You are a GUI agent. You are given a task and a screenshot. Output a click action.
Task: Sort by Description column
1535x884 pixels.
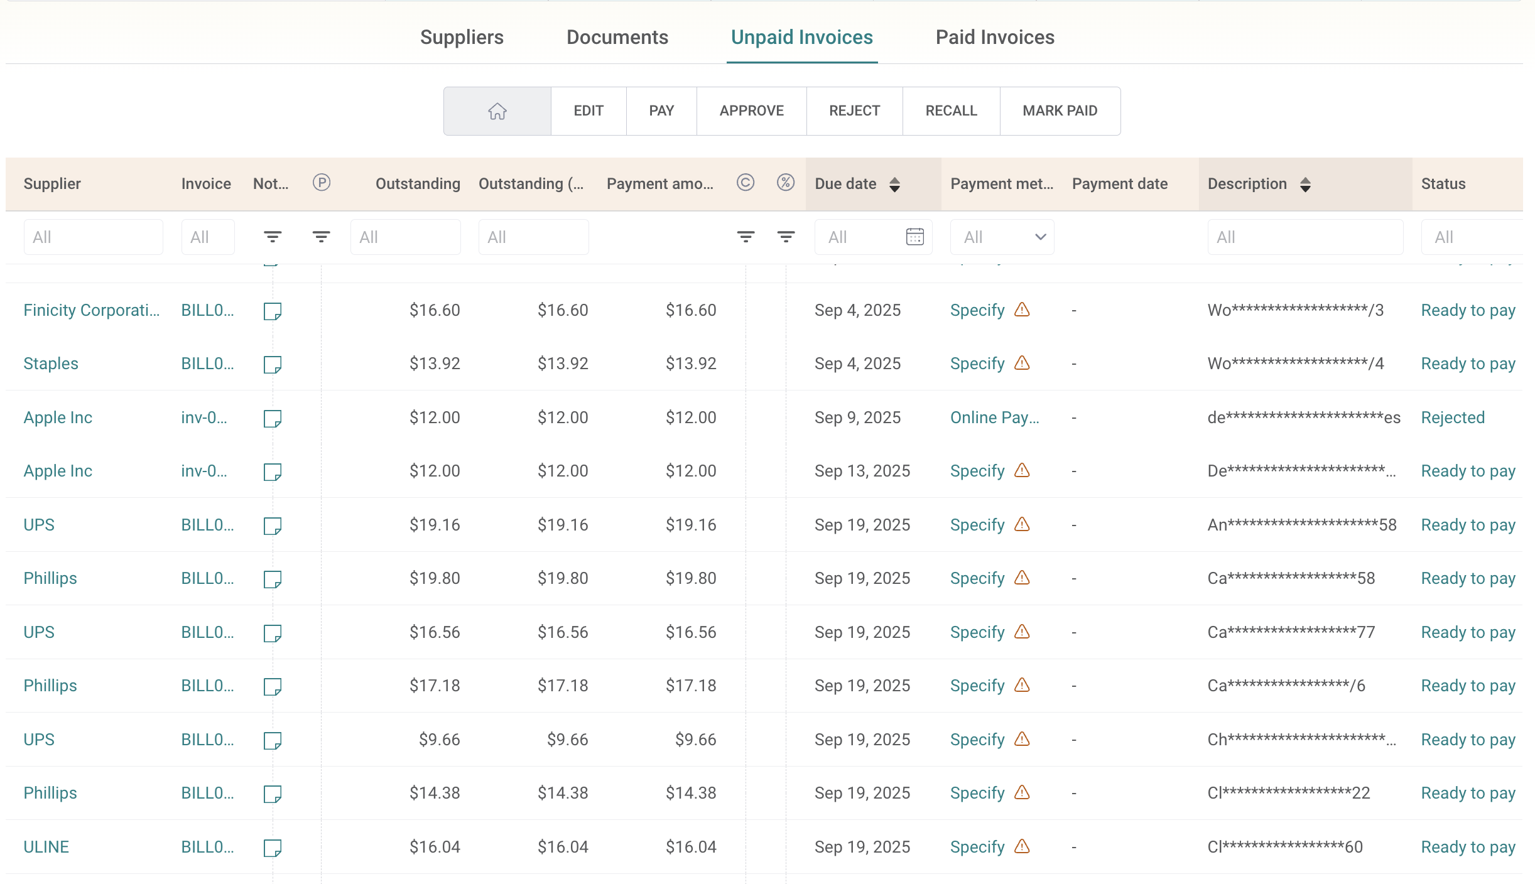1305,184
